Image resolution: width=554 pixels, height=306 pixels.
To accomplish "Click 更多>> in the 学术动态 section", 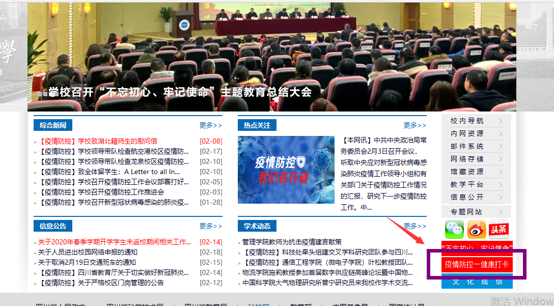I will 415,226.
